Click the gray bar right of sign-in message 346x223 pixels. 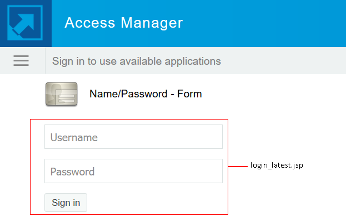tap(283, 61)
